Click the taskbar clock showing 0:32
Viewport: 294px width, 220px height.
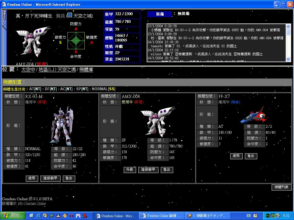[286, 216]
